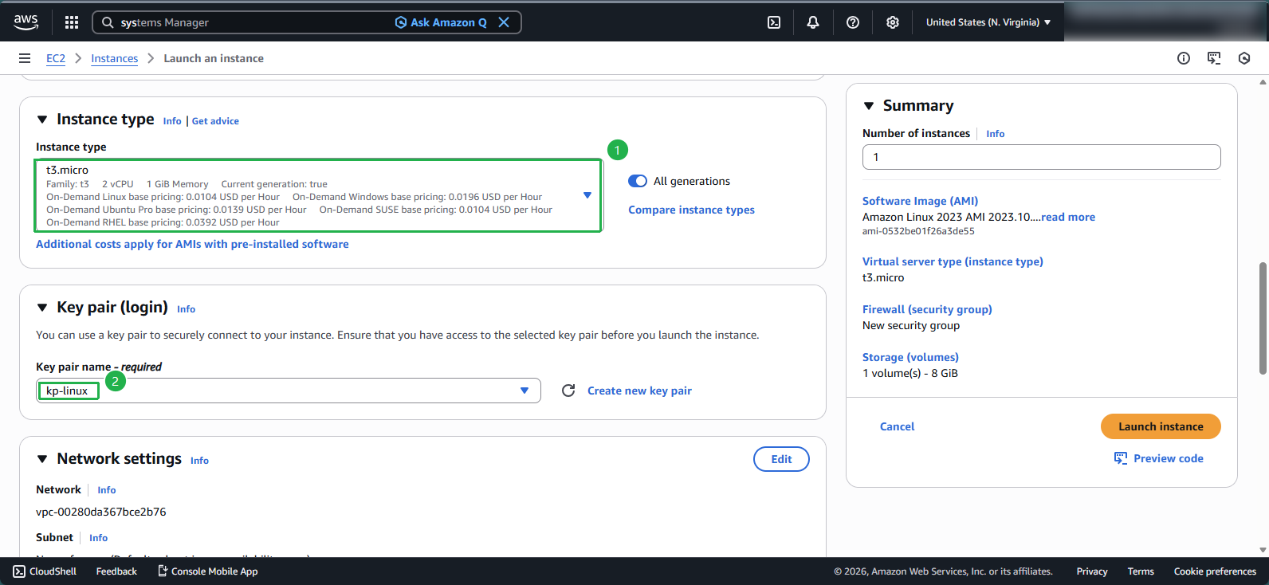Image resolution: width=1269 pixels, height=585 pixels.
Task: Click the Launch instance button
Action: pos(1161,426)
